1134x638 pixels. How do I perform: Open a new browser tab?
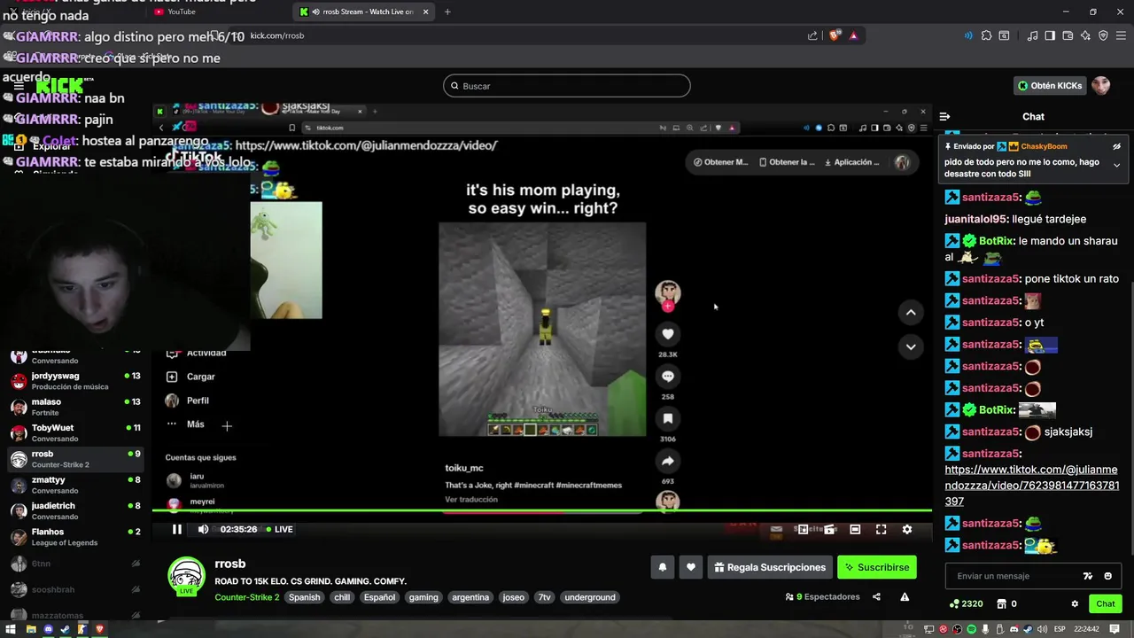[447, 12]
